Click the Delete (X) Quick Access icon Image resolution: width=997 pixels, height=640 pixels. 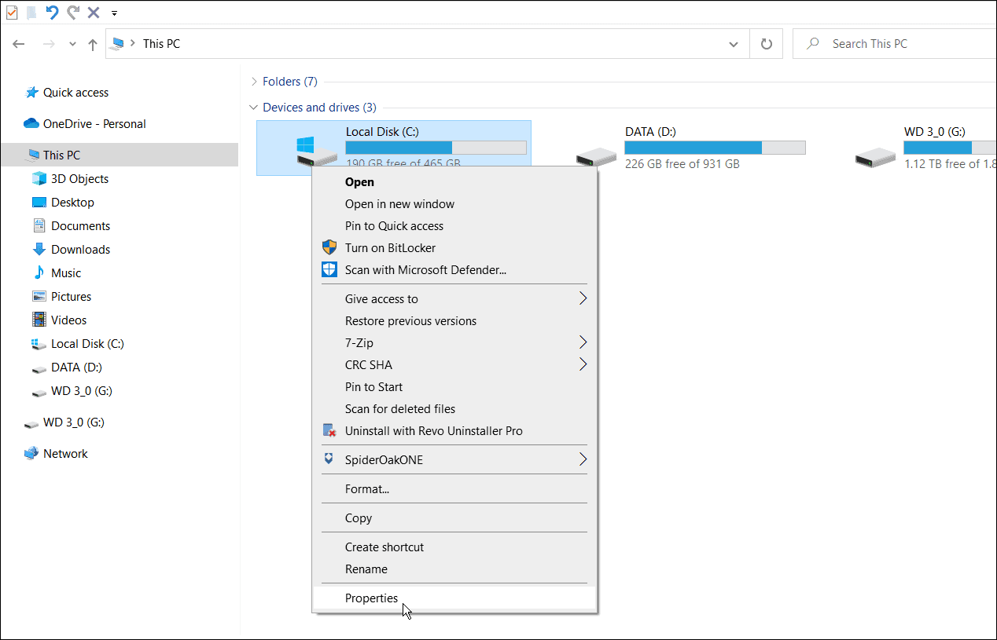pos(92,13)
